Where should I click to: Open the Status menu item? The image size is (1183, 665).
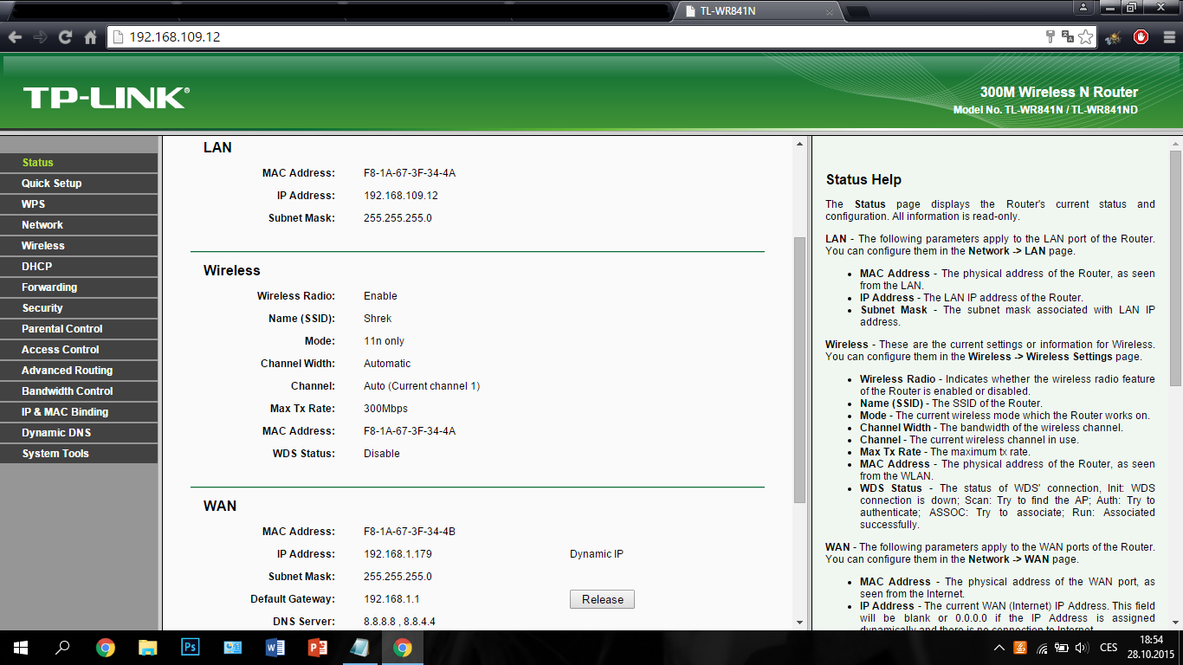pyautogui.click(x=79, y=163)
